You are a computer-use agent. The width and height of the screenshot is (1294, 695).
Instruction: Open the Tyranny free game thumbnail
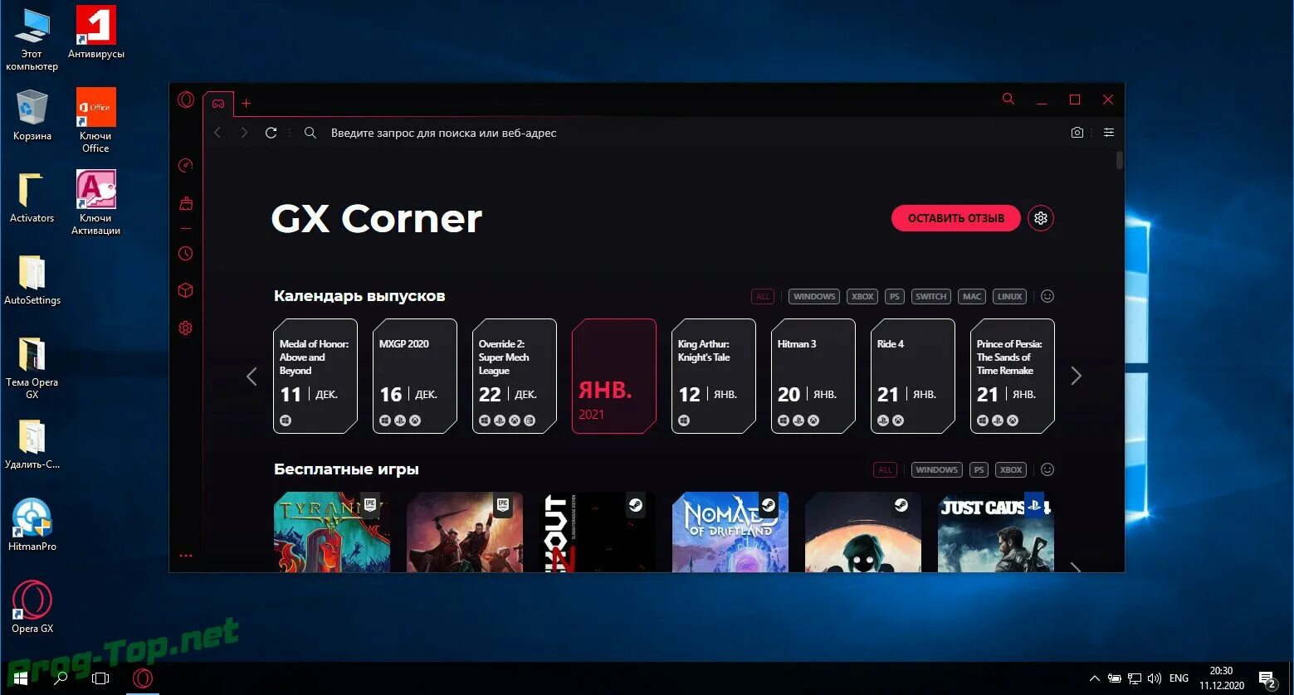click(332, 532)
